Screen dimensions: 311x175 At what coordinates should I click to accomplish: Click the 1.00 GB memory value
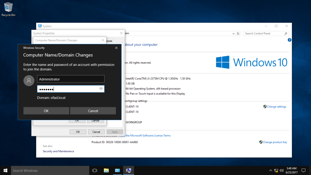pyautogui.click(x=130, y=84)
